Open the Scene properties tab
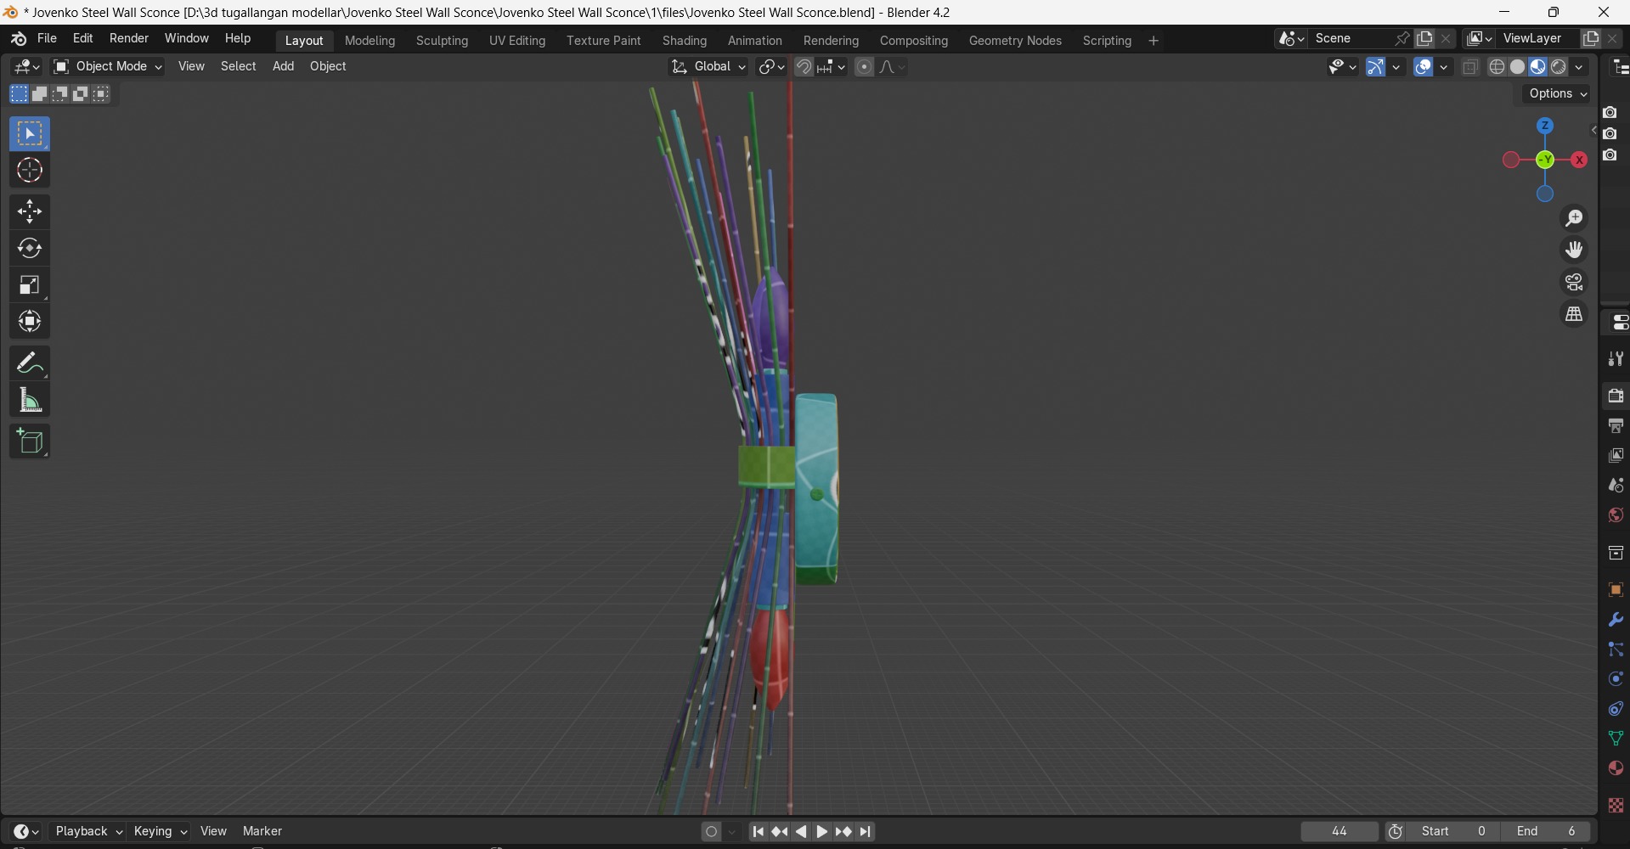 tap(1616, 486)
